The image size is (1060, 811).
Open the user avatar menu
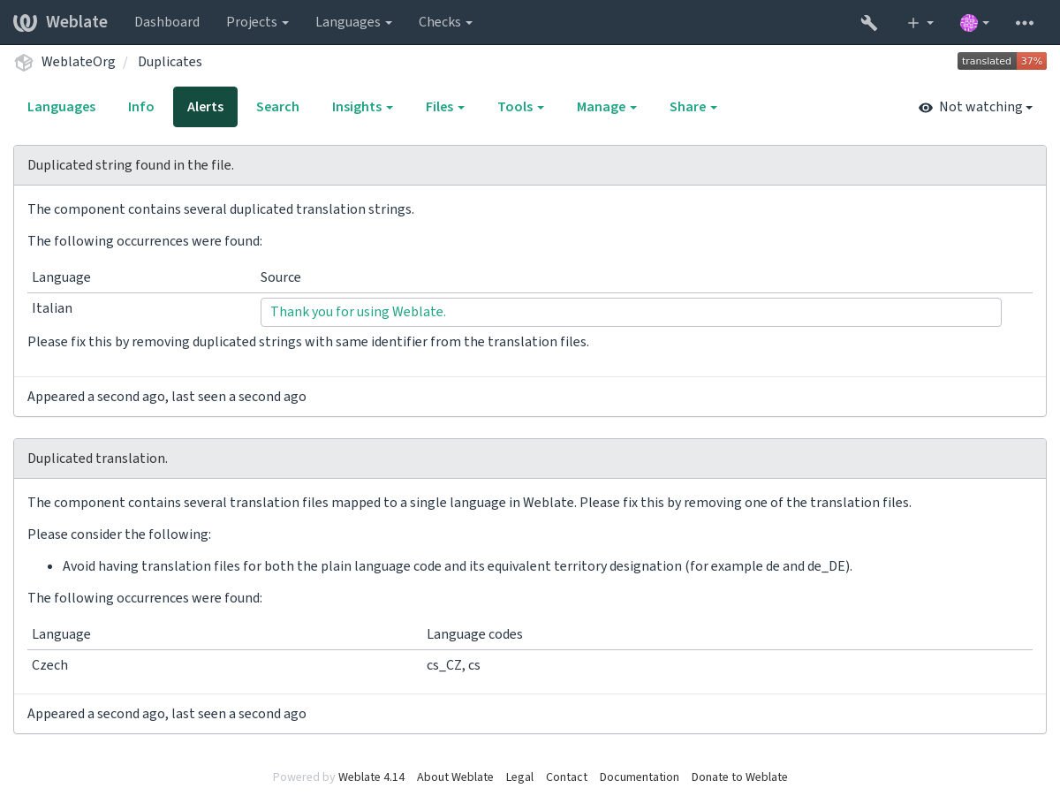click(x=974, y=22)
